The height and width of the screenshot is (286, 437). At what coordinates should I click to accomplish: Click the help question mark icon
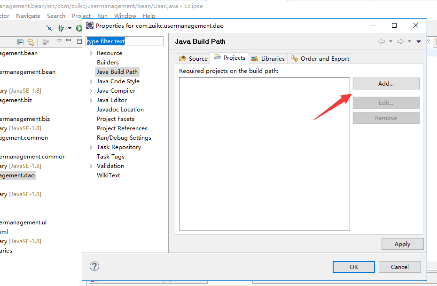point(94,266)
